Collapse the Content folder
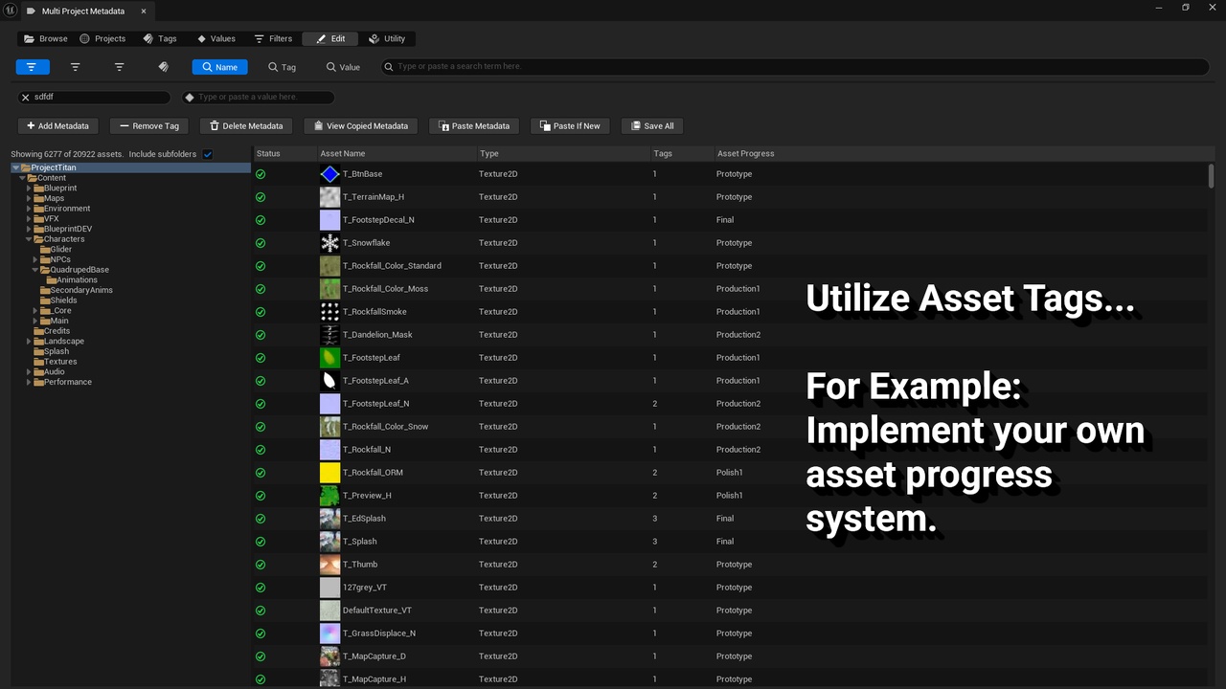Screen dimensions: 1226x689 click(x=22, y=178)
